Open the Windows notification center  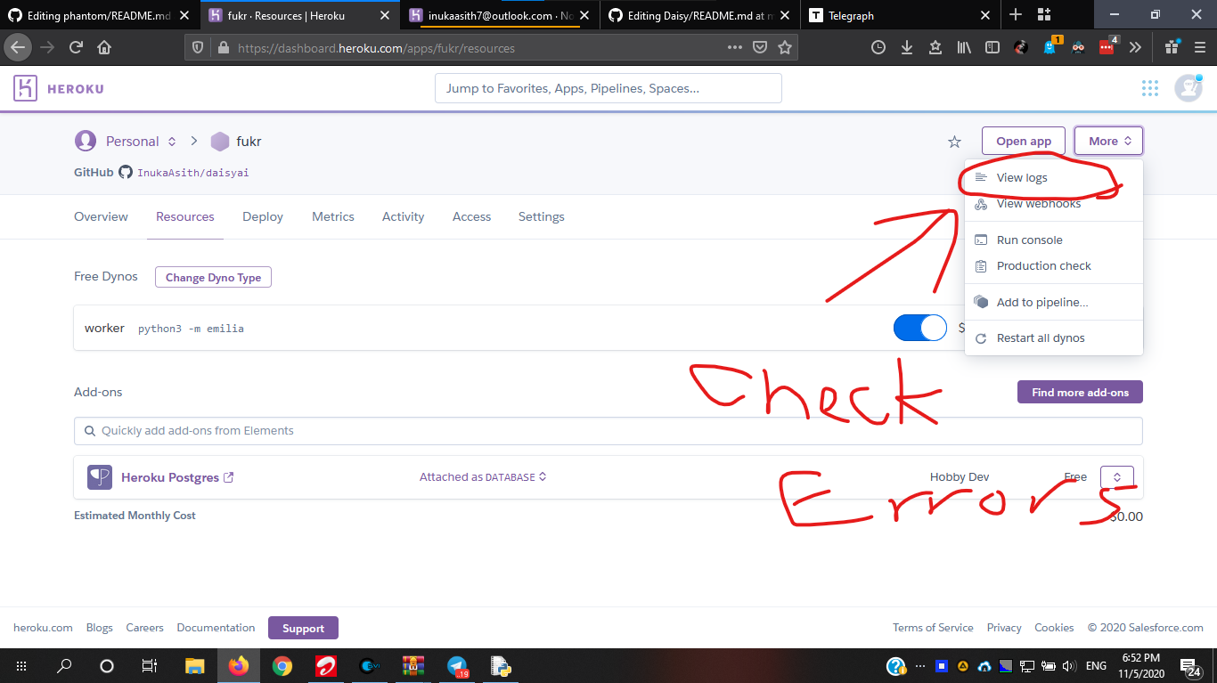click(x=1190, y=666)
